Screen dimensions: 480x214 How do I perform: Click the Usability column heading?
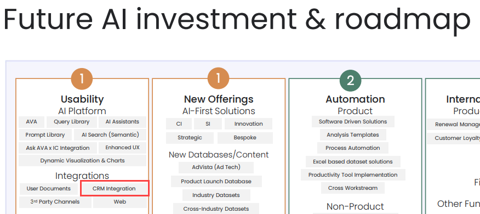click(82, 99)
